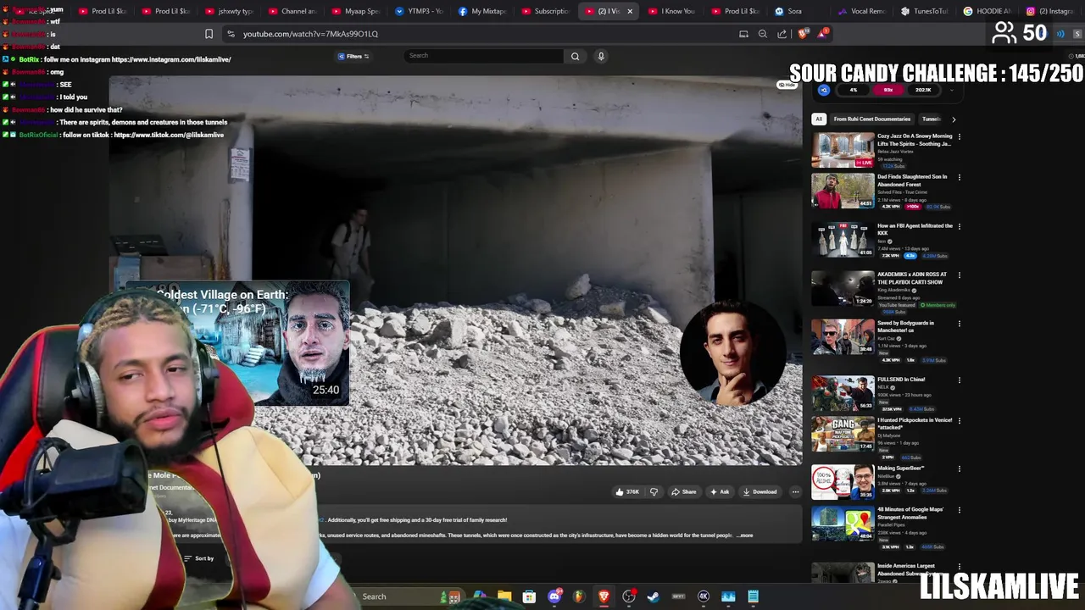Click the Download button under video
Viewport: 1085px width, 610px height.
[x=759, y=491]
